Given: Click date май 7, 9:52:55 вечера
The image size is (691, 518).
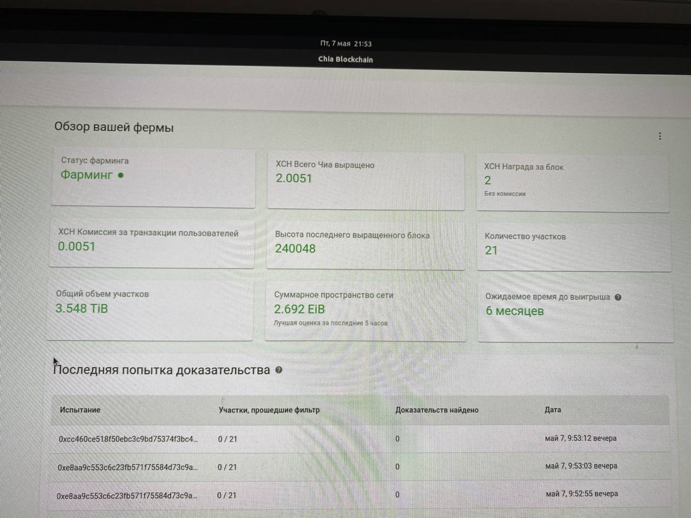Looking at the screenshot, I should (582, 493).
